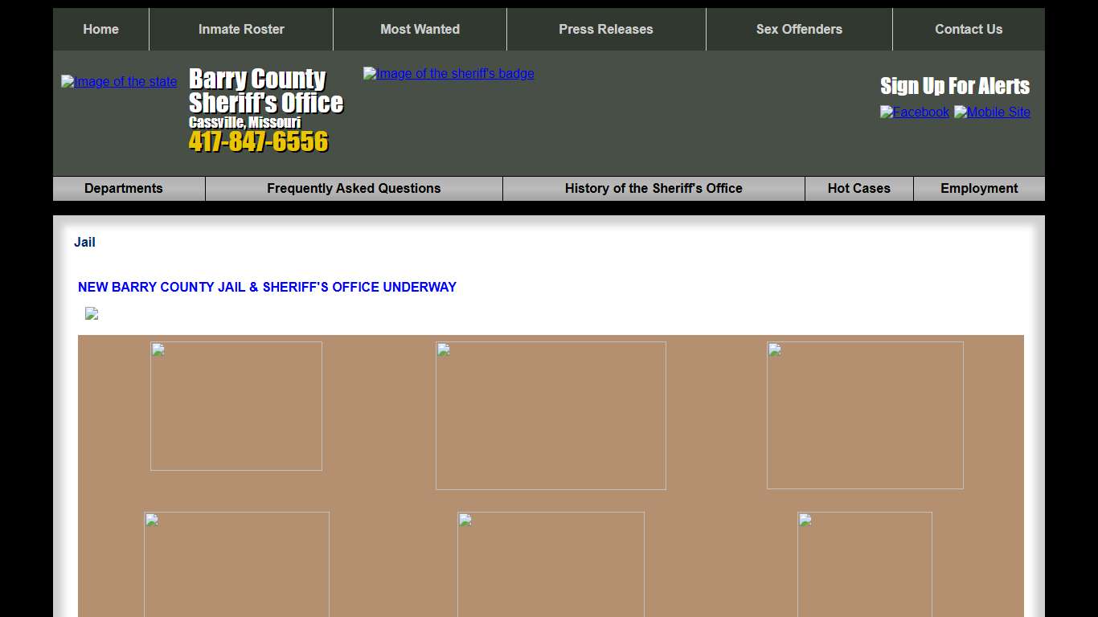Screen dimensions: 1098x617
Task: View the Most Wanted list
Action: point(420,29)
